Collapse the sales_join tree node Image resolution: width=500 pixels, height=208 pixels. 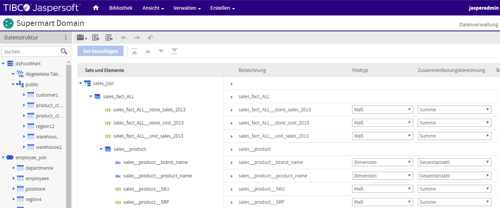point(81,84)
